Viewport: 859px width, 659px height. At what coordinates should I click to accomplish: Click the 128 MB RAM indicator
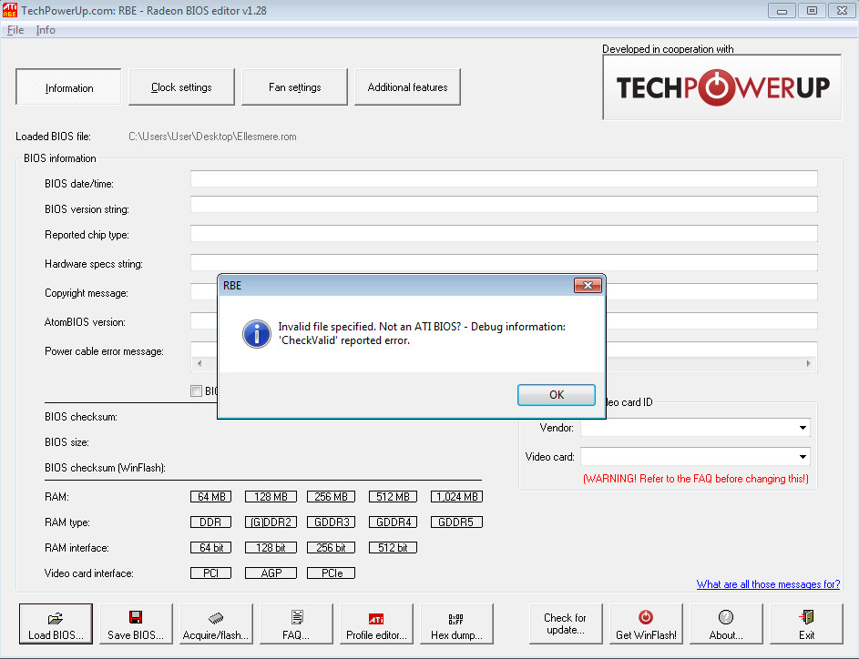pyautogui.click(x=271, y=496)
